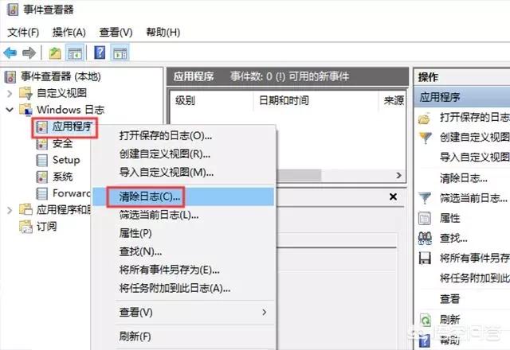Viewport: 510px width, 350px height.
Task: Click the blue help icon beside 帮助
Action: tap(425, 340)
